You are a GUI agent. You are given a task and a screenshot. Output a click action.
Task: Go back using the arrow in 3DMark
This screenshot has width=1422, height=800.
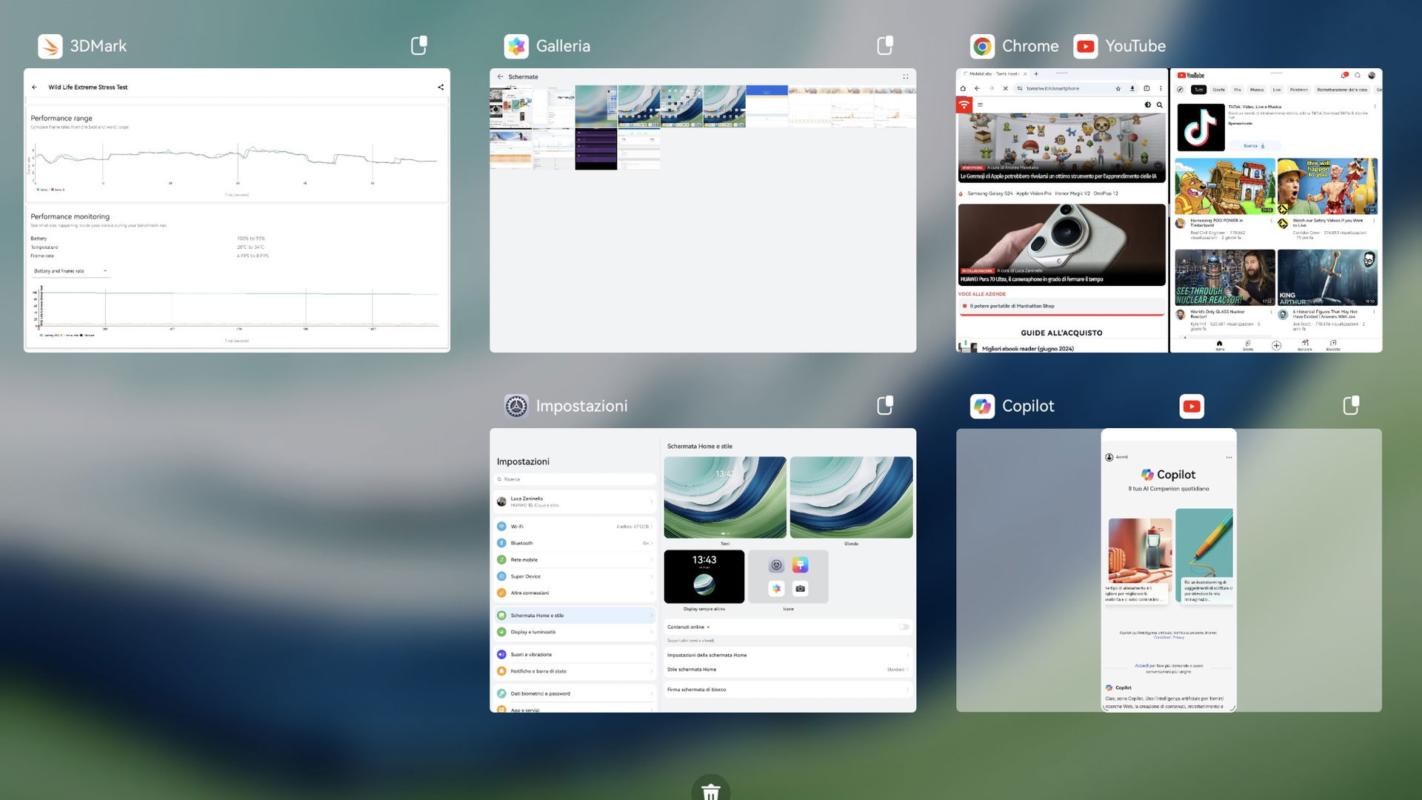pos(34,87)
